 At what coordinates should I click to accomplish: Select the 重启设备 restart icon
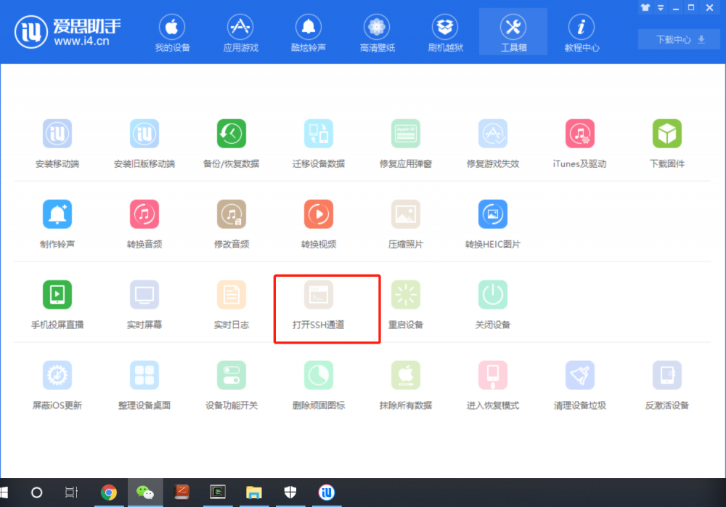click(405, 295)
